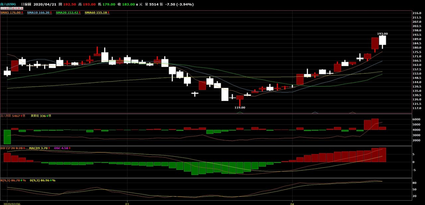425x205 pixels.
Task: Click the OSC 4.58 label
Action: click(62, 148)
